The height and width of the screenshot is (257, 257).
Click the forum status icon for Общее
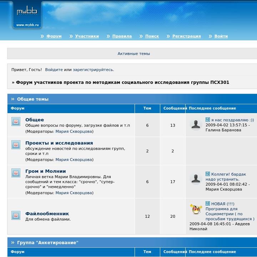16,121
